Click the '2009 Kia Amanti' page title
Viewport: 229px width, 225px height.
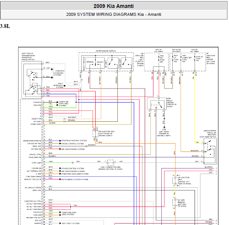(113, 6)
